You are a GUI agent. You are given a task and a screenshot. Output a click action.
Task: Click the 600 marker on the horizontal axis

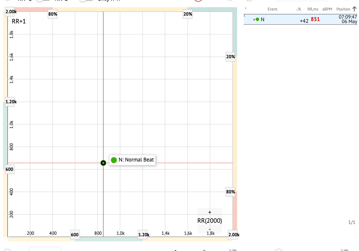tap(75, 234)
